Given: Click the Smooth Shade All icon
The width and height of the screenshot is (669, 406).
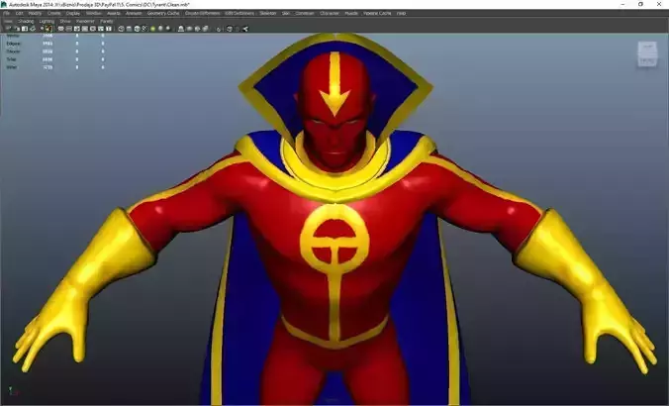Looking at the screenshot, I should click(x=129, y=29).
